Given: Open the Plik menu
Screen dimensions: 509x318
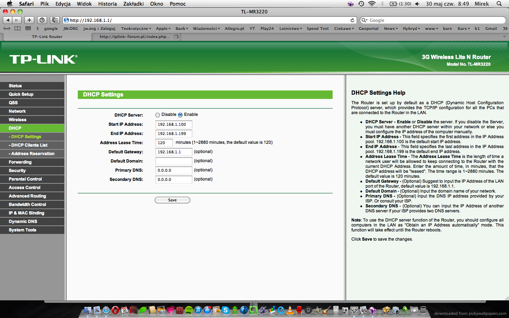Looking at the screenshot, I should 45,4.
